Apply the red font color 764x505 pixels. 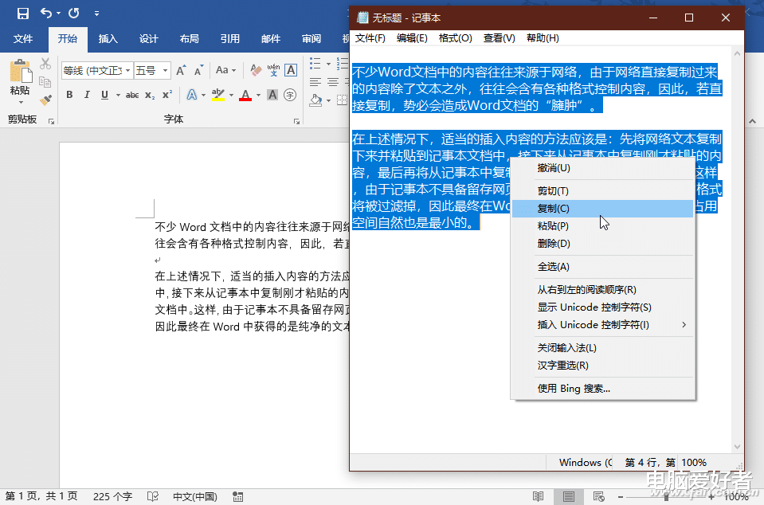(245, 95)
